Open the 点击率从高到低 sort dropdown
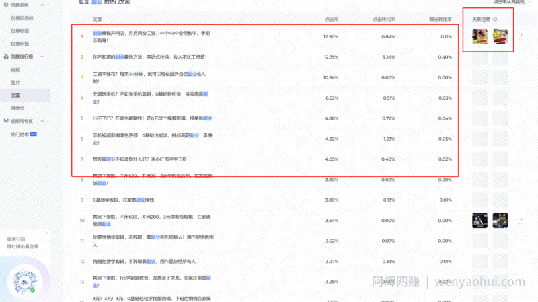The height and width of the screenshot is (302, 538). click(x=511, y=2)
